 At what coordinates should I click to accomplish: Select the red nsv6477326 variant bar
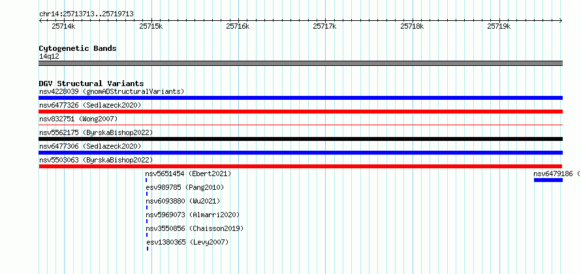(x=300, y=112)
